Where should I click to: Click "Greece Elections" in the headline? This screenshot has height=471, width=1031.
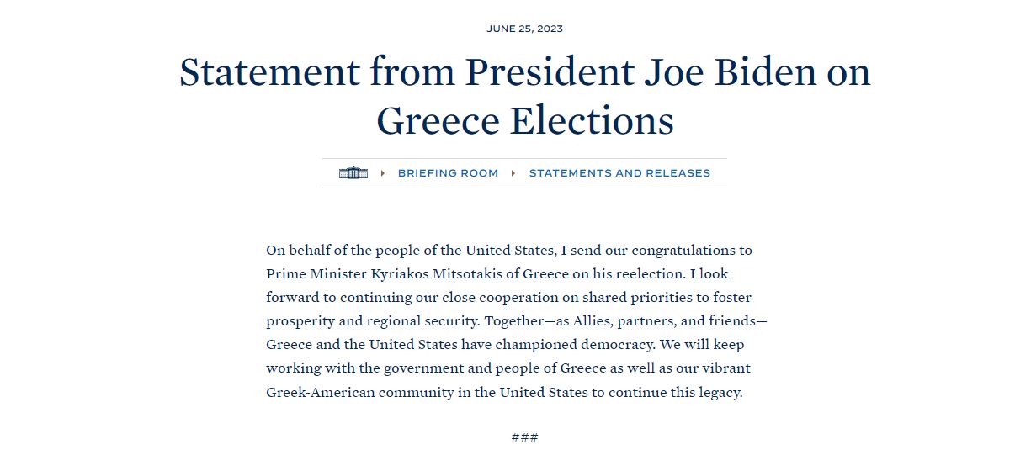click(524, 120)
